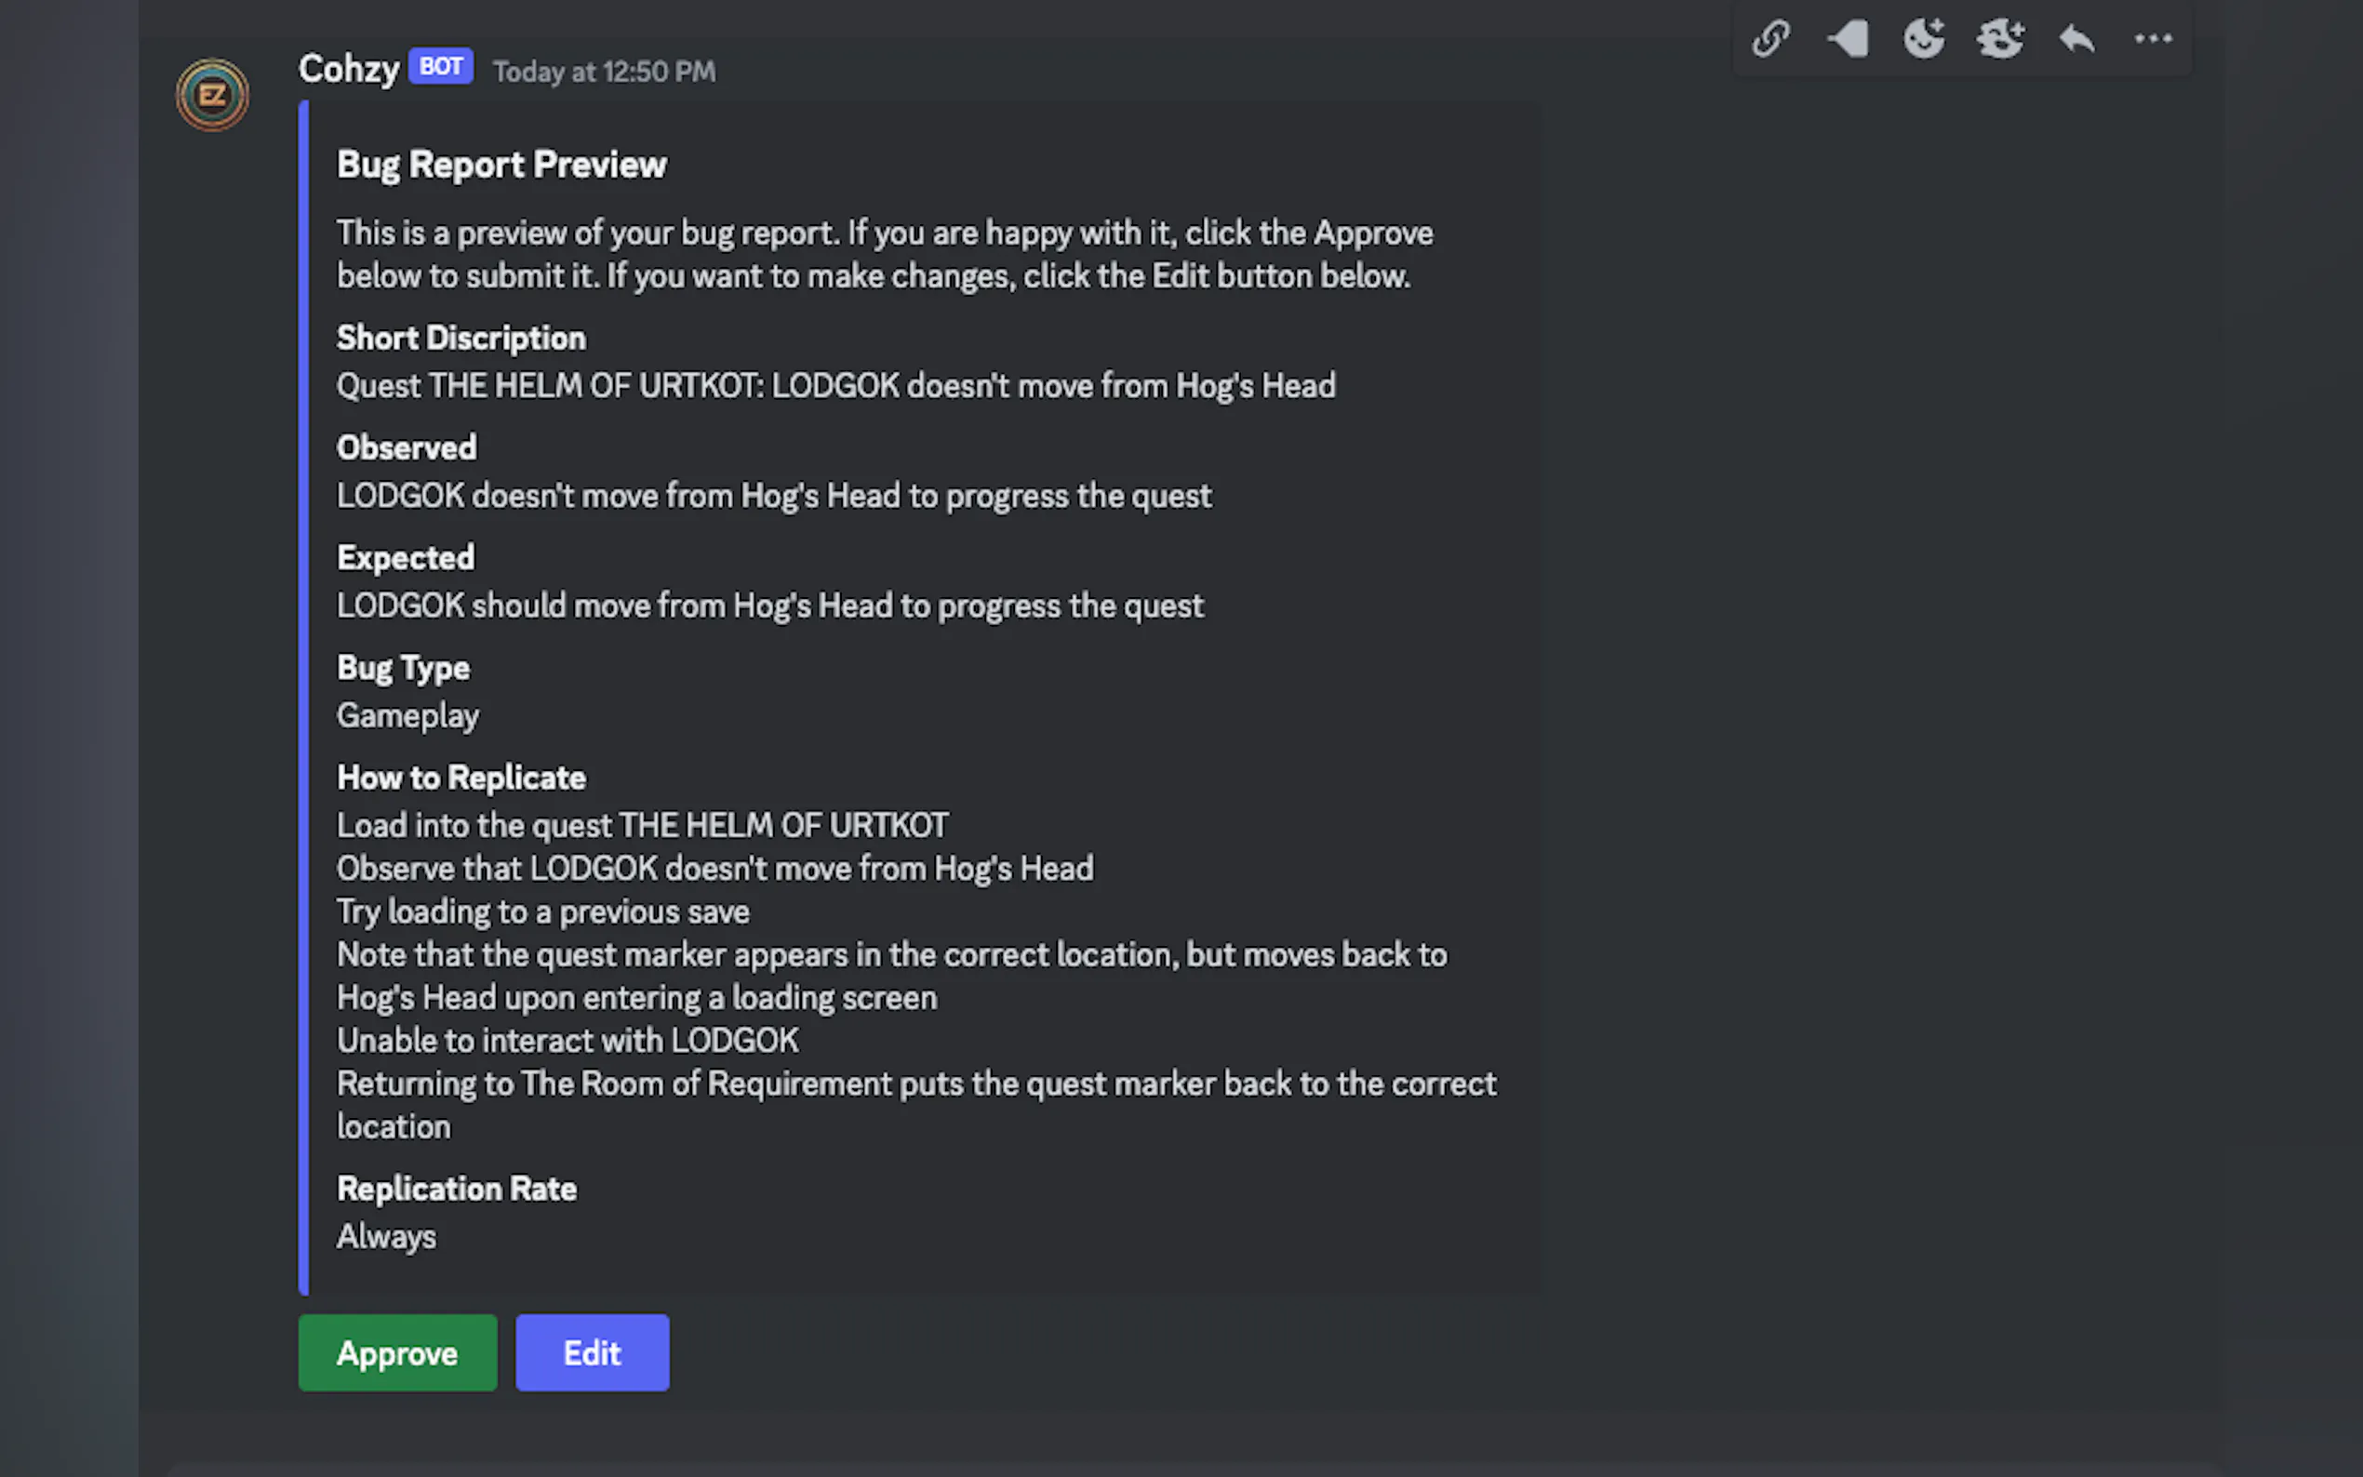
Task: Click the BOT tag badge
Action: (441, 66)
